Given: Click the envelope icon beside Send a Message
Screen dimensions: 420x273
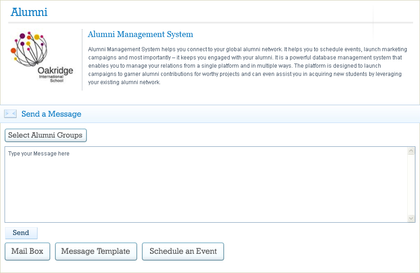Looking at the screenshot, I should [10, 114].
